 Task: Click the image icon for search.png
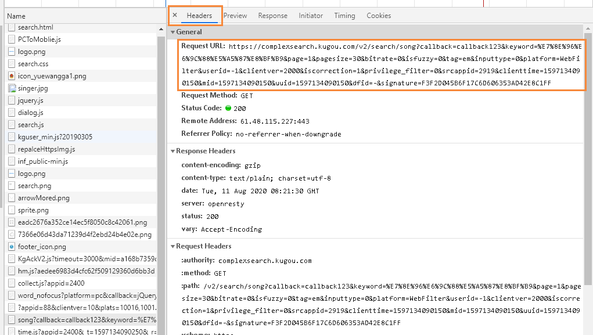(12, 186)
